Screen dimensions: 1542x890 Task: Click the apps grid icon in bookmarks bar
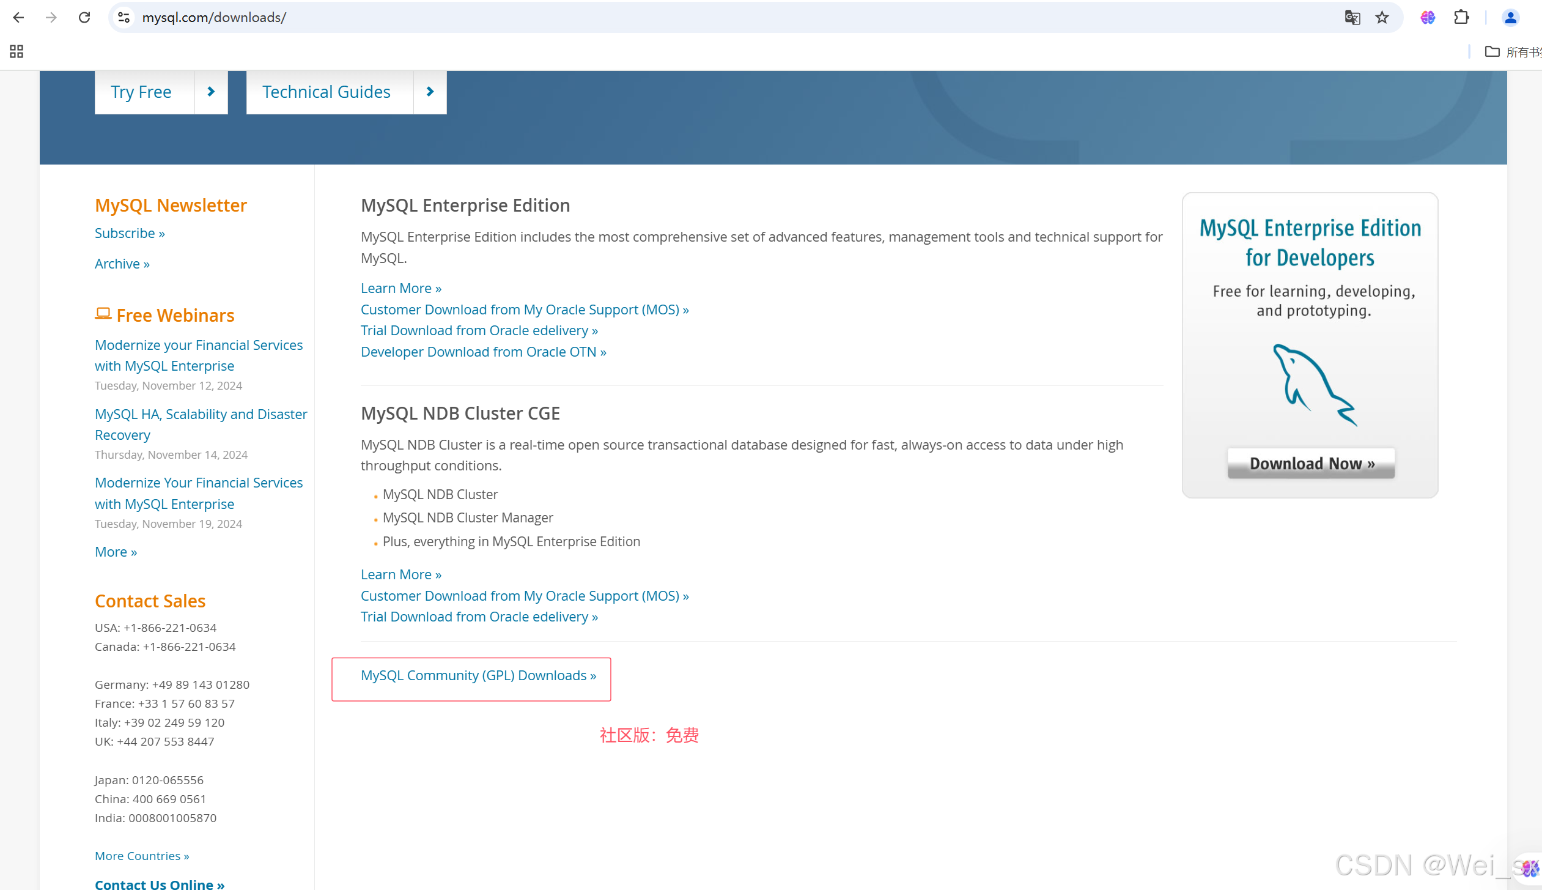coord(17,51)
